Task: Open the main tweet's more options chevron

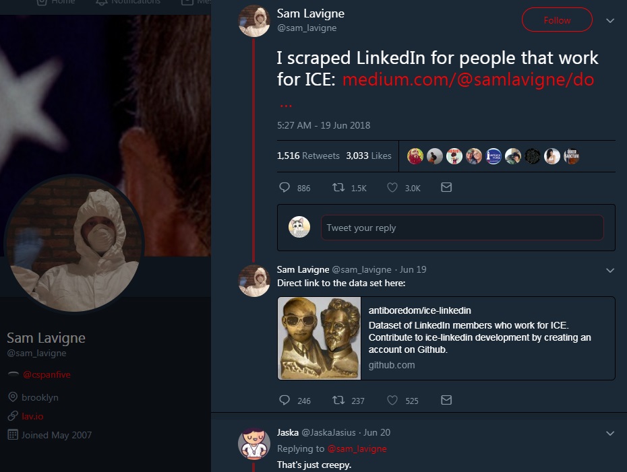Action: click(x=610, y=21)
